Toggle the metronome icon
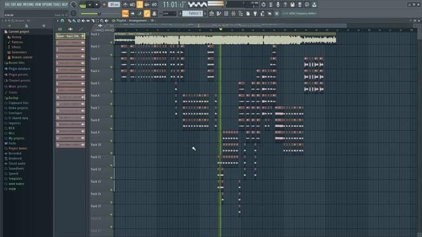Viewport: 422px width, 237px height. (125, 5)
